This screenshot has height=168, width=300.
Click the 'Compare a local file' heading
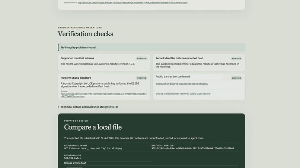tap(93, 127)
